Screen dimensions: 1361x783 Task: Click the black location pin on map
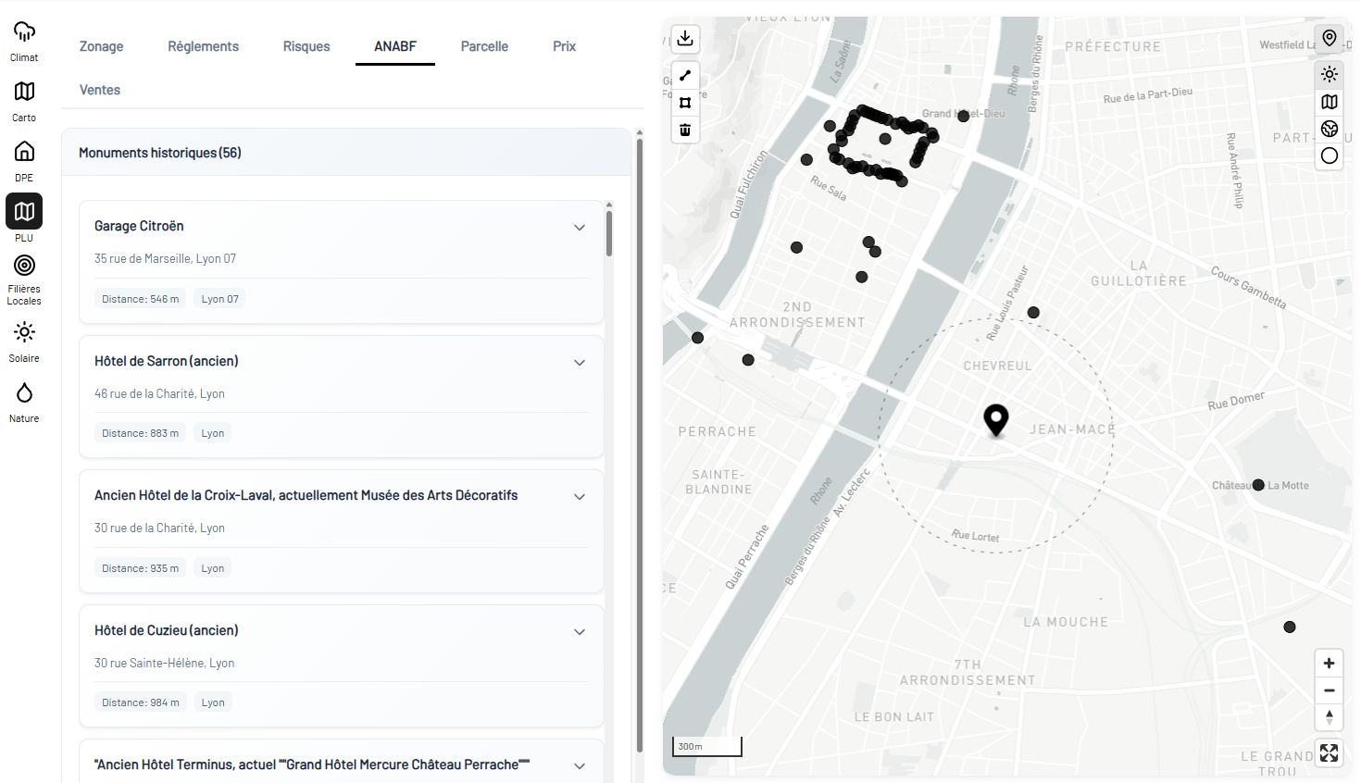tap(995, 420)
